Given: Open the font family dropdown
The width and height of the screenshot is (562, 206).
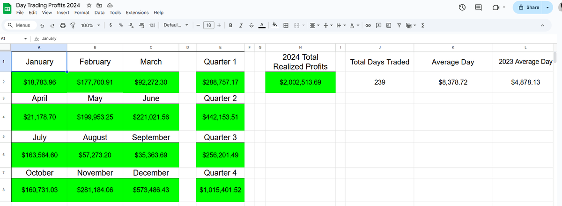Looking at the screenshot, I should click(x=176, y=25).
